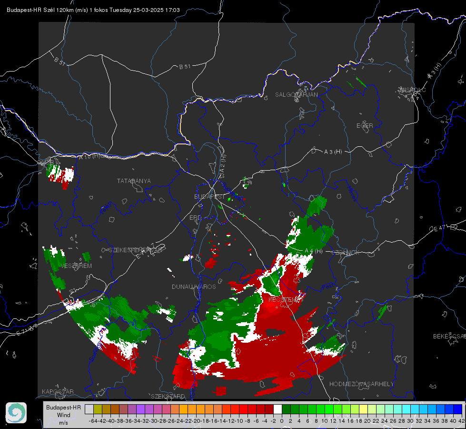Screen dimensions: 466x429
Task: Click the SALGÓTARJÁN city label
Action: (296, 95)
